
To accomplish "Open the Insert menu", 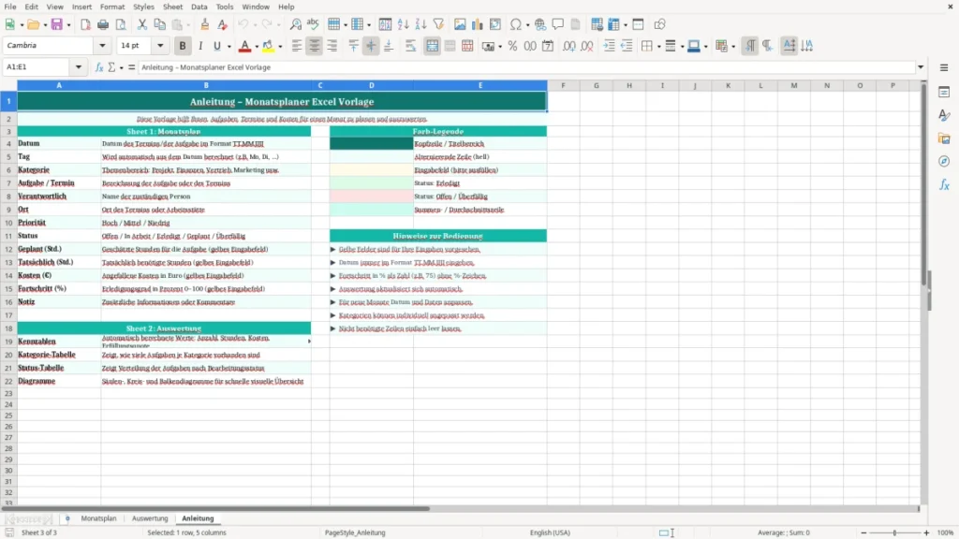I will [x=81, y=7].
